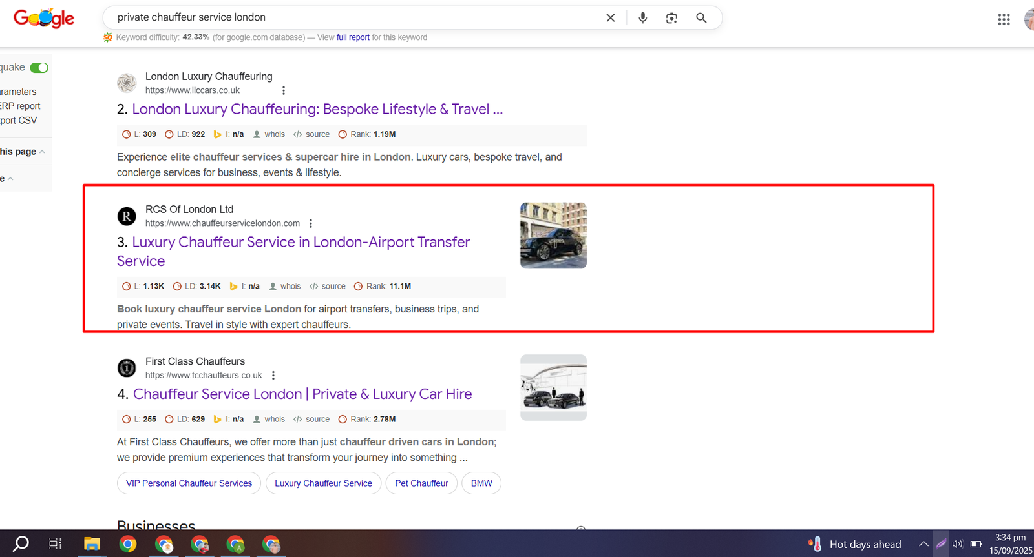Open File Explorer from the taskbar
The image size is (1034, 557).
pyautogui.click(x=92, y=544)
